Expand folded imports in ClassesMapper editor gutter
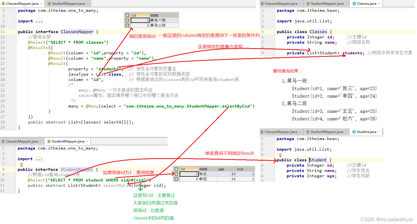 [16, 21]
